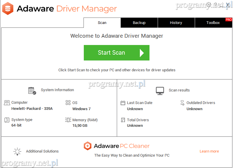Open settings via the gear icon
The width and height of the screenshot is (233, 168).
(x=209, y=5)
